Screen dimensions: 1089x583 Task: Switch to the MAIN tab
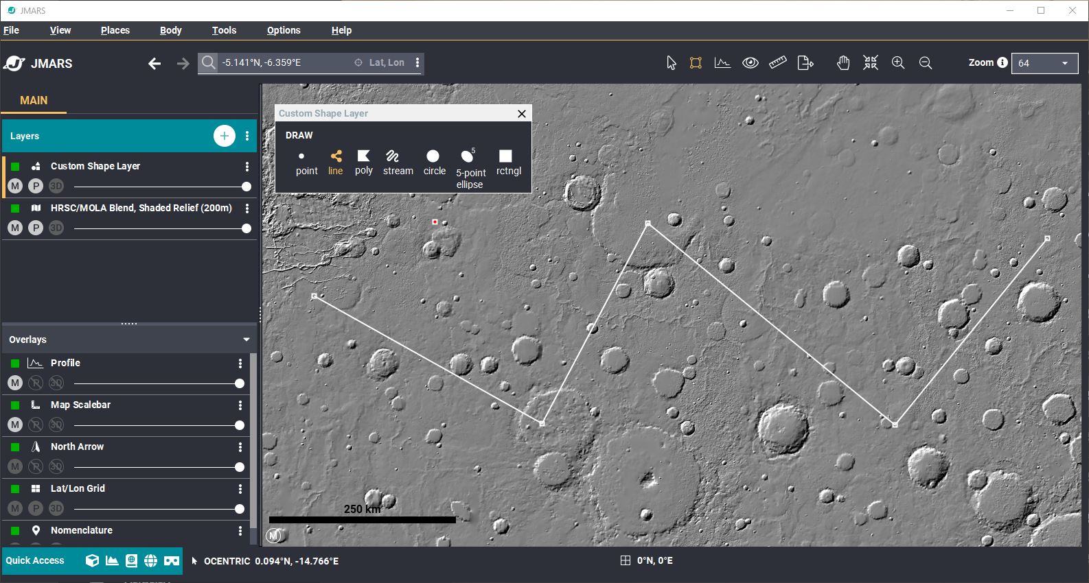coord(34,100)
